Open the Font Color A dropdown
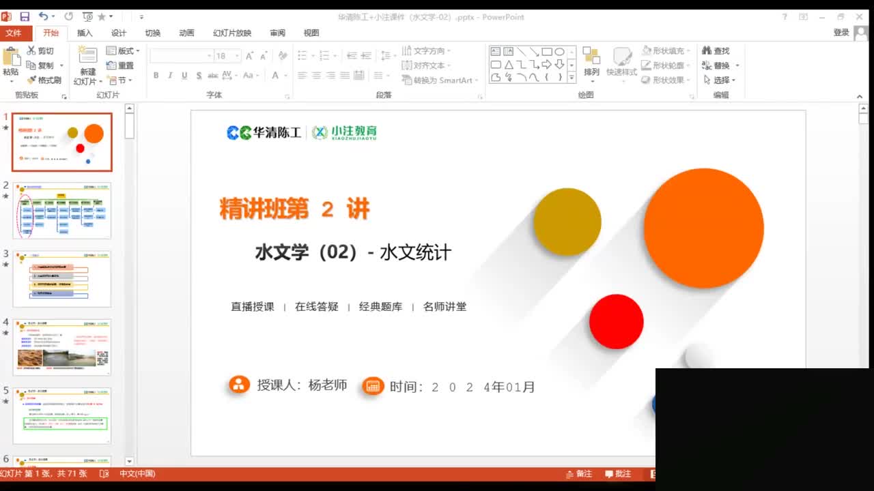This screenshot has height=491, width=874. point(279,76)
